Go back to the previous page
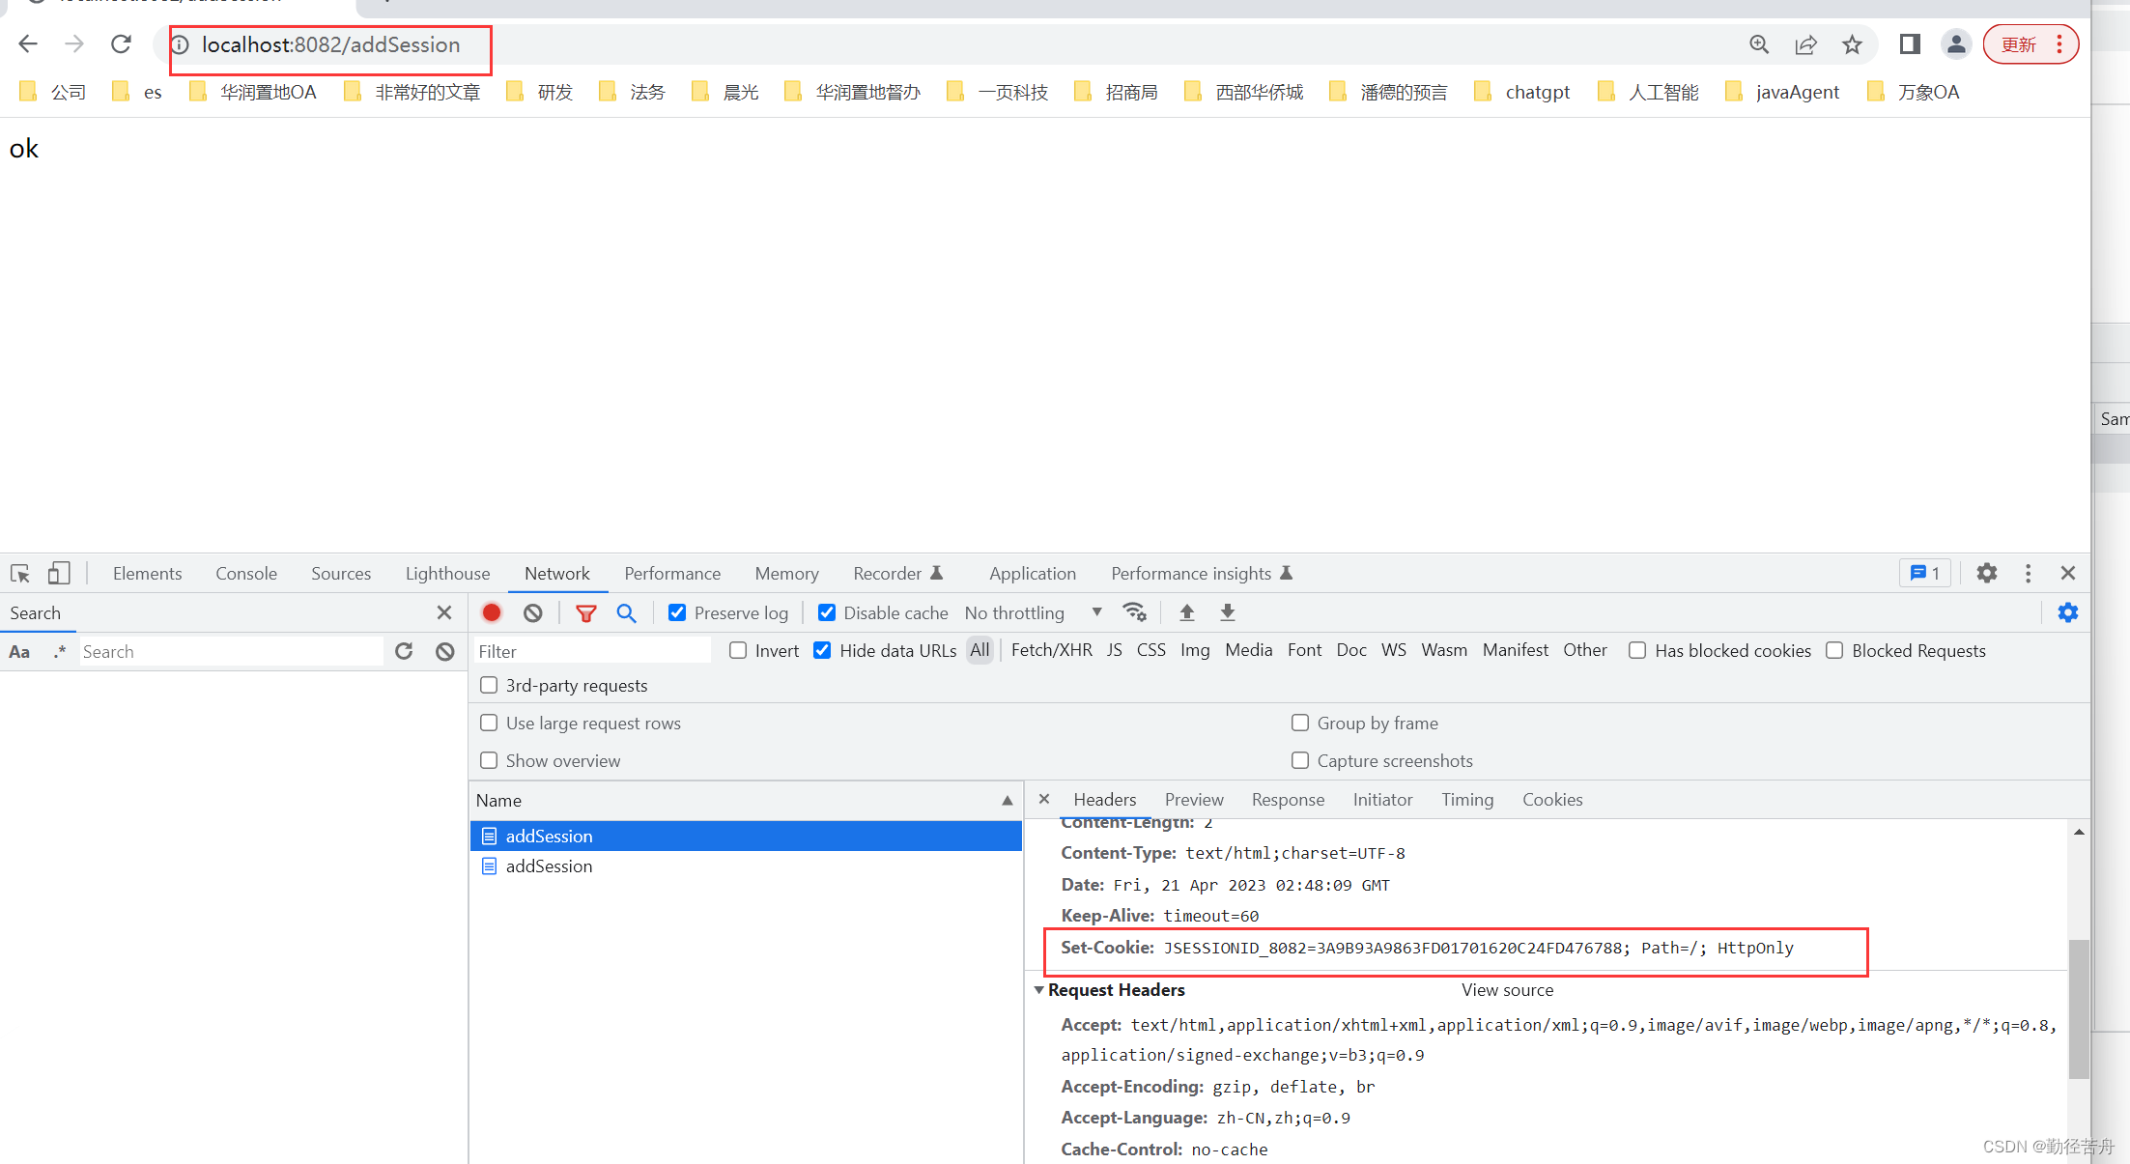 (x=28, y=44)
